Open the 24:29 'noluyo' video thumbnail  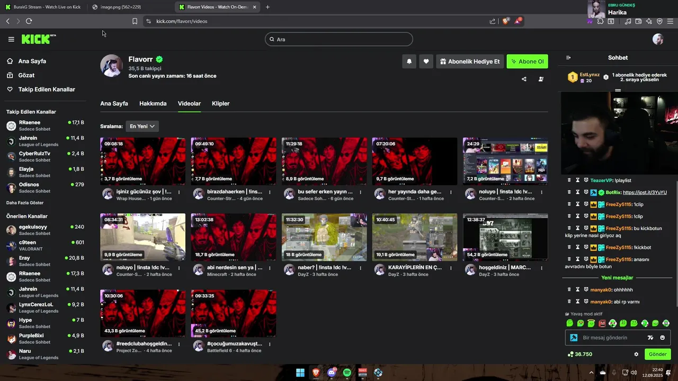(x=505, y=161)
